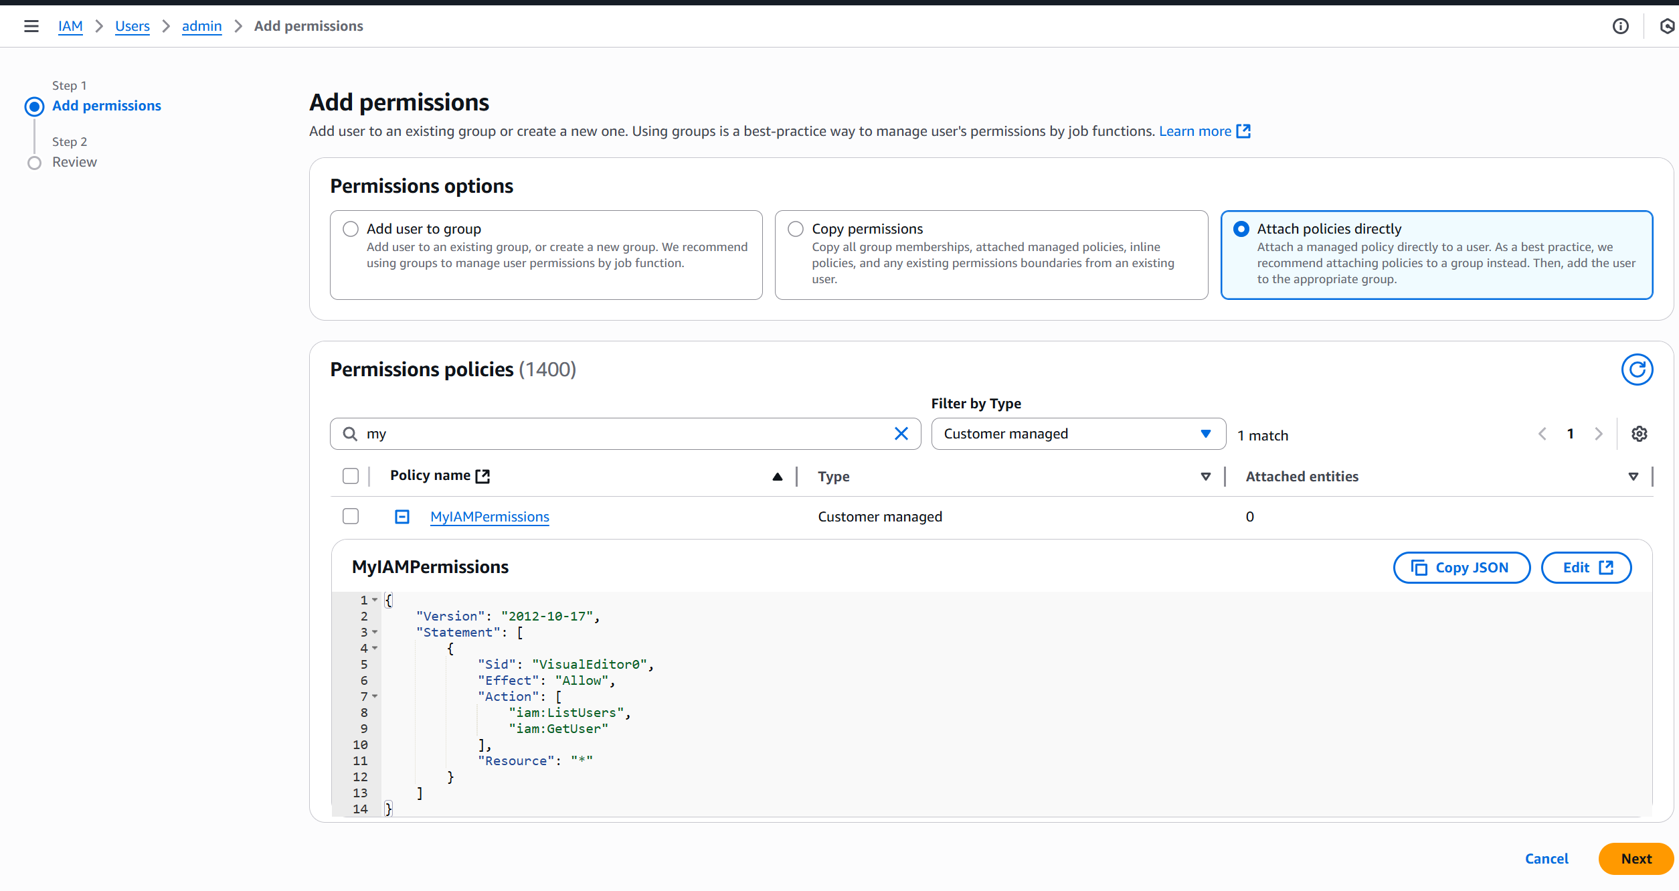Click the Policy name external link icon
Screen dimensions: 1679x891
click(x=482, y=476)
